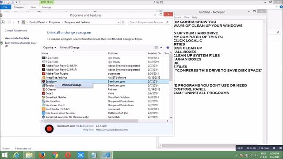Open the File tab in This PC

coord(5,7)
